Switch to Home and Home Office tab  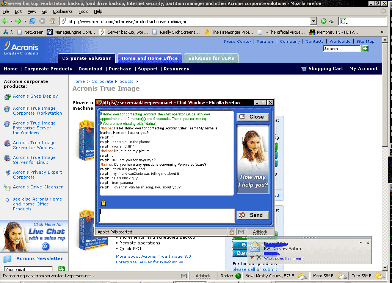[x=149, y=58]
